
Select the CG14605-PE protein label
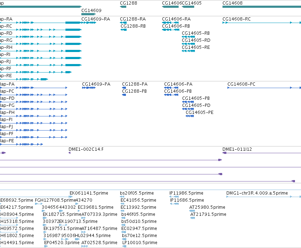(x=199, y=113)
